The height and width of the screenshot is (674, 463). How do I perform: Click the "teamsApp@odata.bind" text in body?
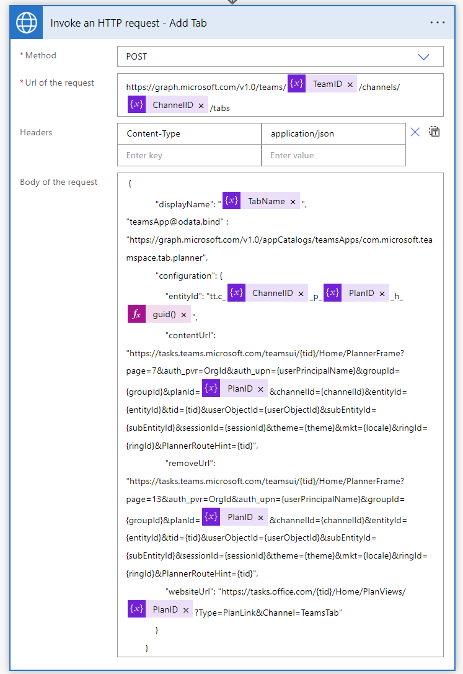tap(175, 222)
